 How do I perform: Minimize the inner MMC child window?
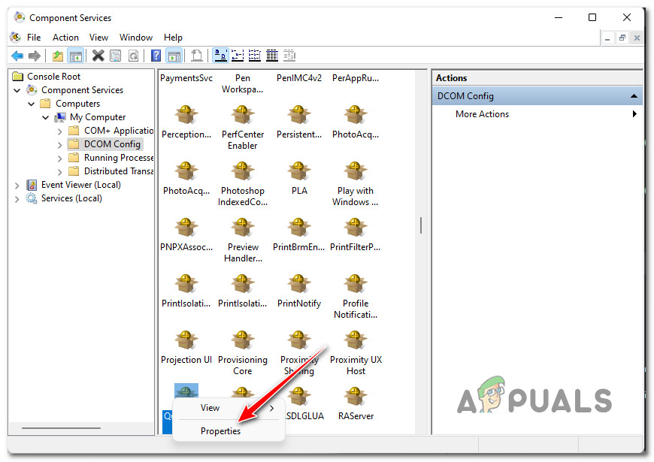(x=607, y=38)
